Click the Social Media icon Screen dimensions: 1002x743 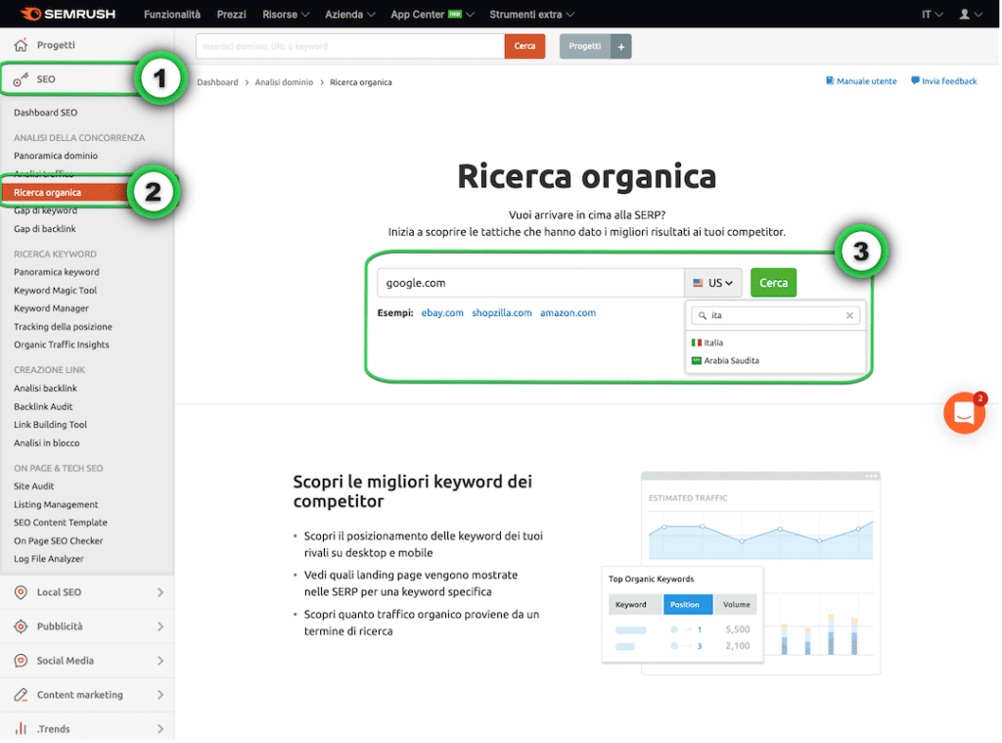click(22, 661)
